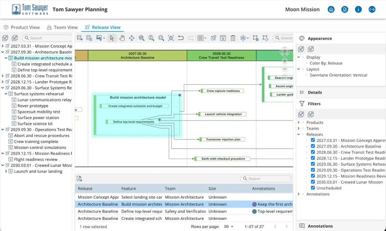Expand the 2027.03.31 Mission Concept tree node
This screenshot has width=386, height=231.
click(x=2, y=46)
